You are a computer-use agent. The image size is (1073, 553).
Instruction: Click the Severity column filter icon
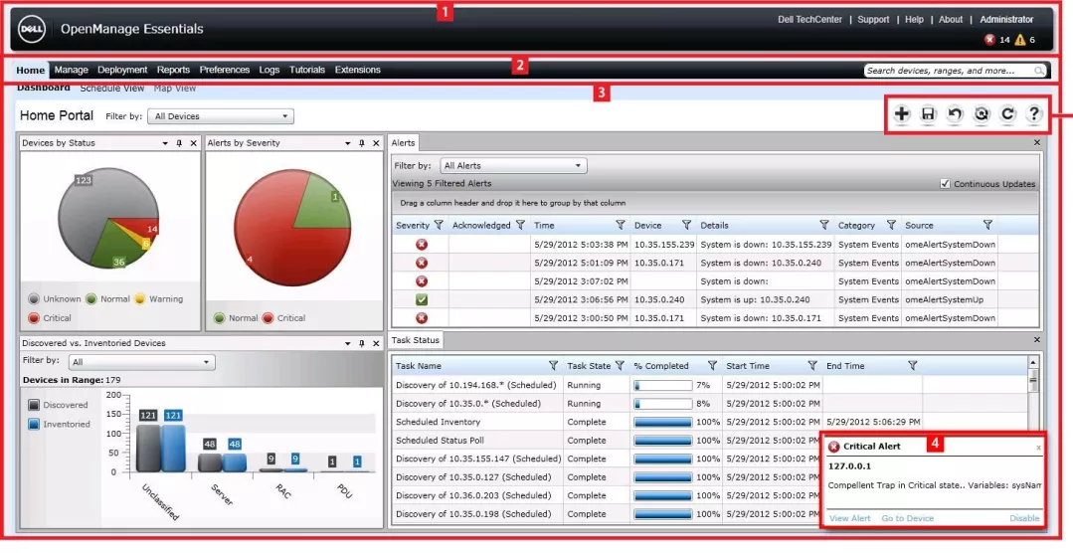pos(439,225)
